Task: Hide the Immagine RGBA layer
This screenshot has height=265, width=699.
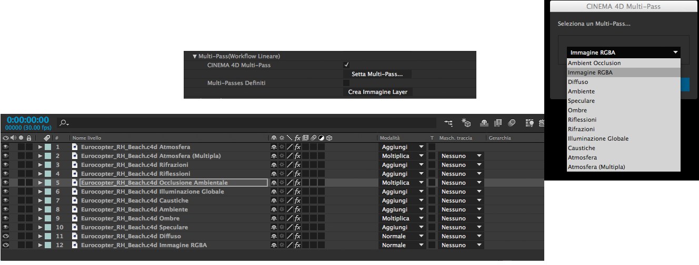Action: (x=6, y=245)
